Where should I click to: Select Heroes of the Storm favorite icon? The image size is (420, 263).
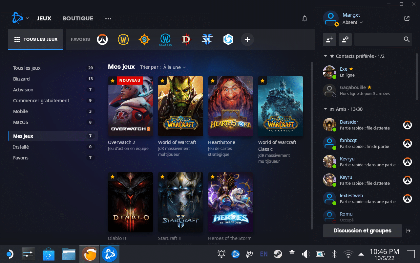point(228,39)
